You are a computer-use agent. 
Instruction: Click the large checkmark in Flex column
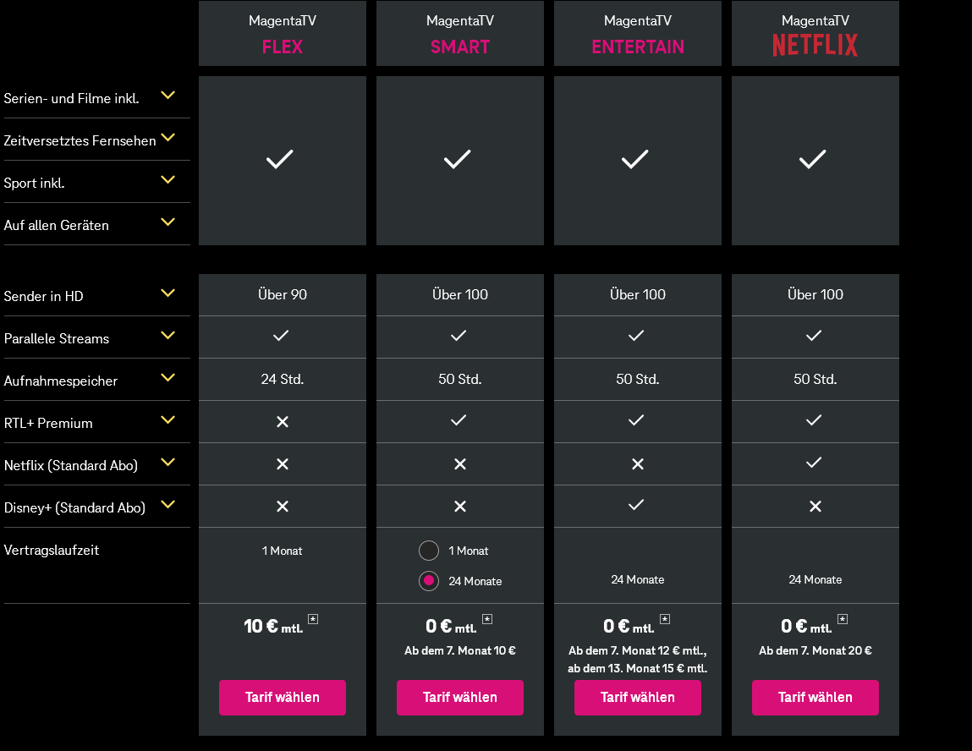[279, 159]
